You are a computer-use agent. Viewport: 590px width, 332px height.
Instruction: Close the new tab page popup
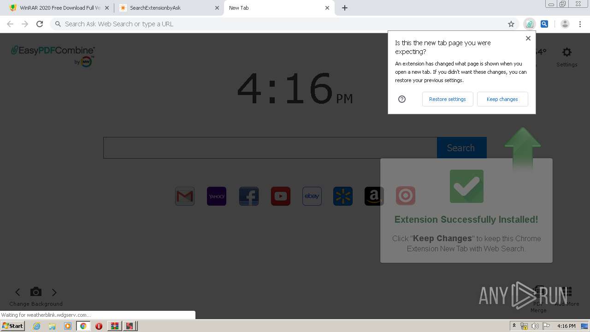[x=528, y=38]
